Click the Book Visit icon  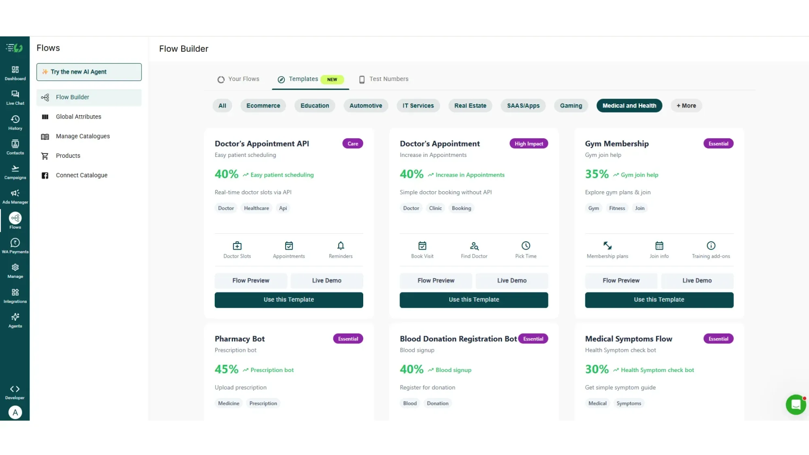(422, 245)
